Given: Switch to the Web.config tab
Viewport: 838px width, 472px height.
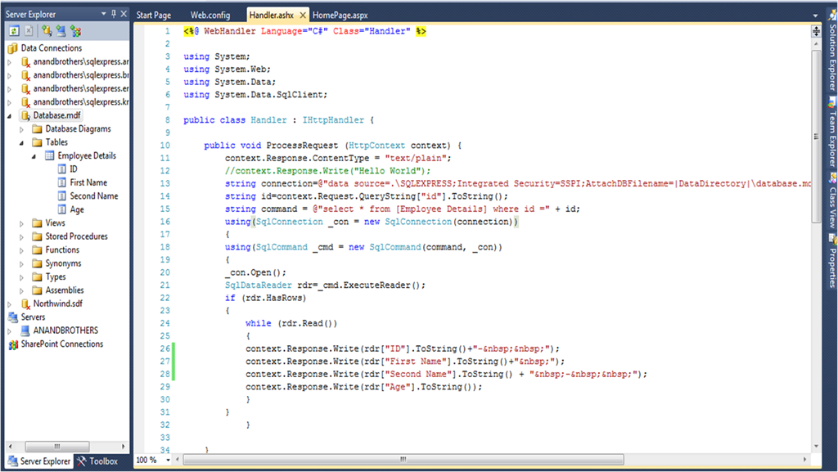Looking at the screenshot, I should [209, 16].
